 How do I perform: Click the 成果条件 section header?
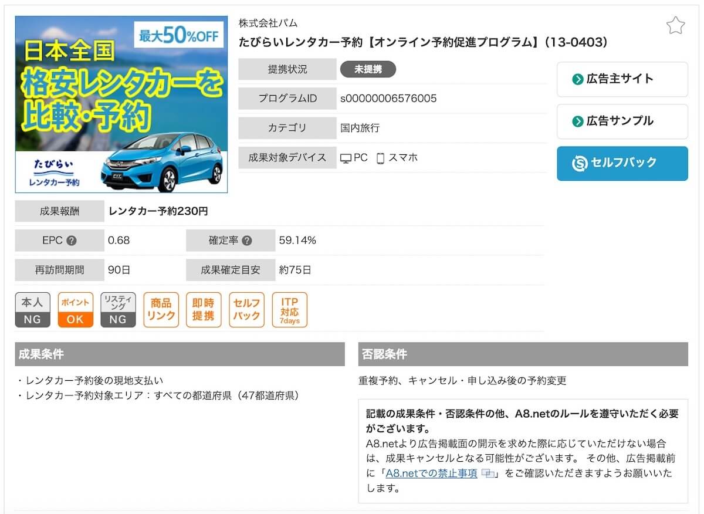[180, 354]
